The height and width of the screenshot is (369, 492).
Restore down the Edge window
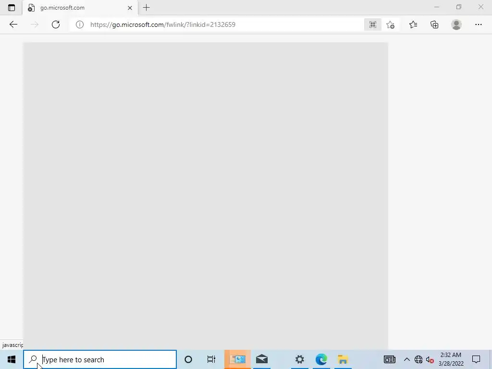459,7
